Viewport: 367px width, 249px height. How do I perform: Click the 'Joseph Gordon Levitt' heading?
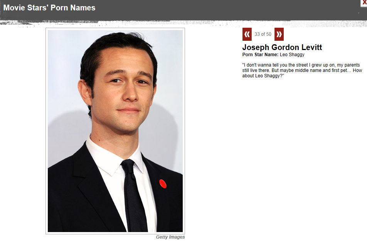point(282,47)
